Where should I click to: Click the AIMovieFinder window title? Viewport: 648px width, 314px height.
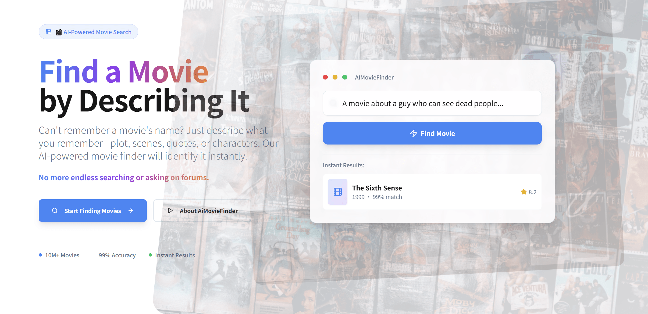[374, 77]
